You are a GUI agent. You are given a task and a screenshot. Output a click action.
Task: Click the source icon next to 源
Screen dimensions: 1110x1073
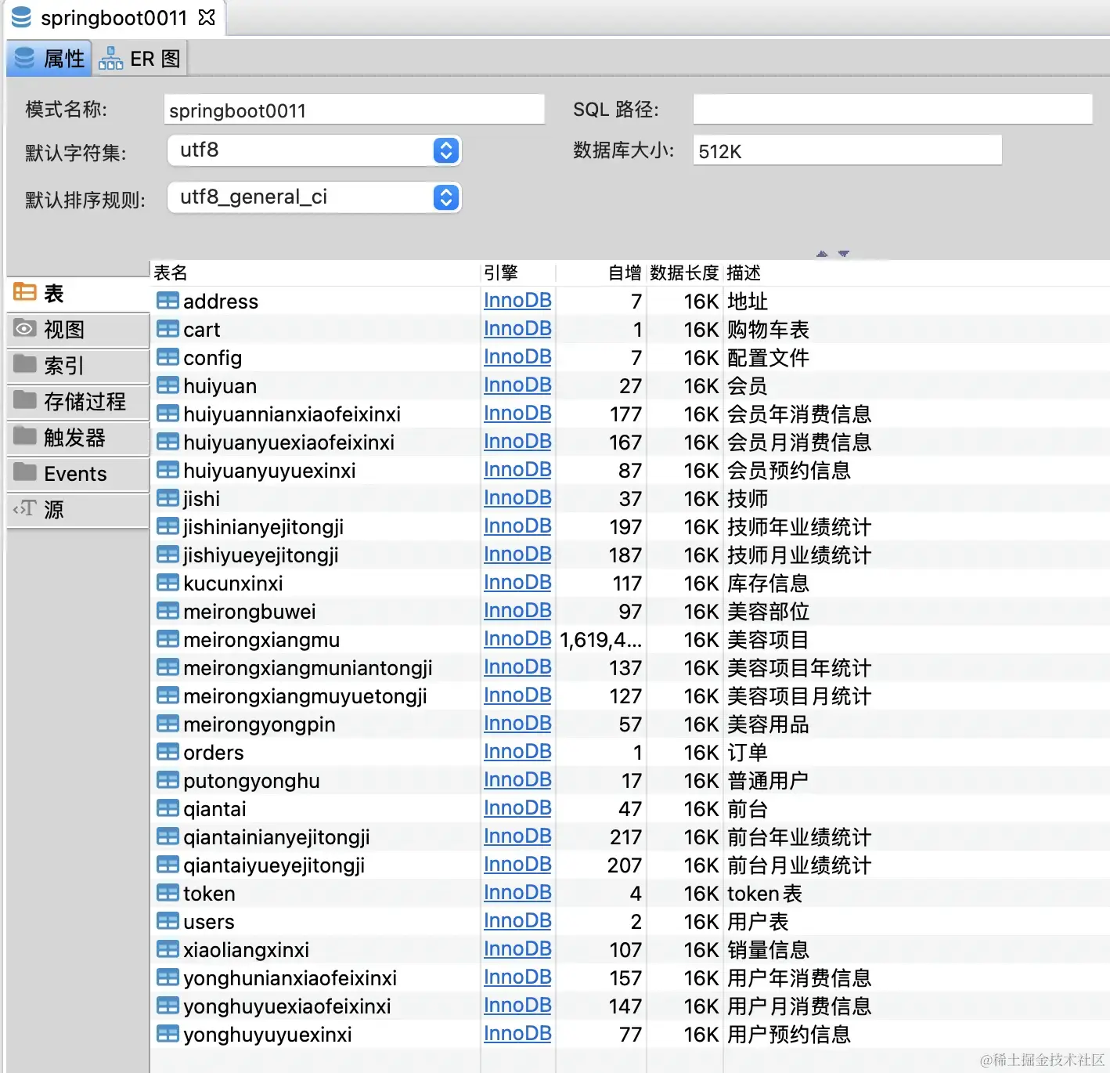(x=25, y=509)
